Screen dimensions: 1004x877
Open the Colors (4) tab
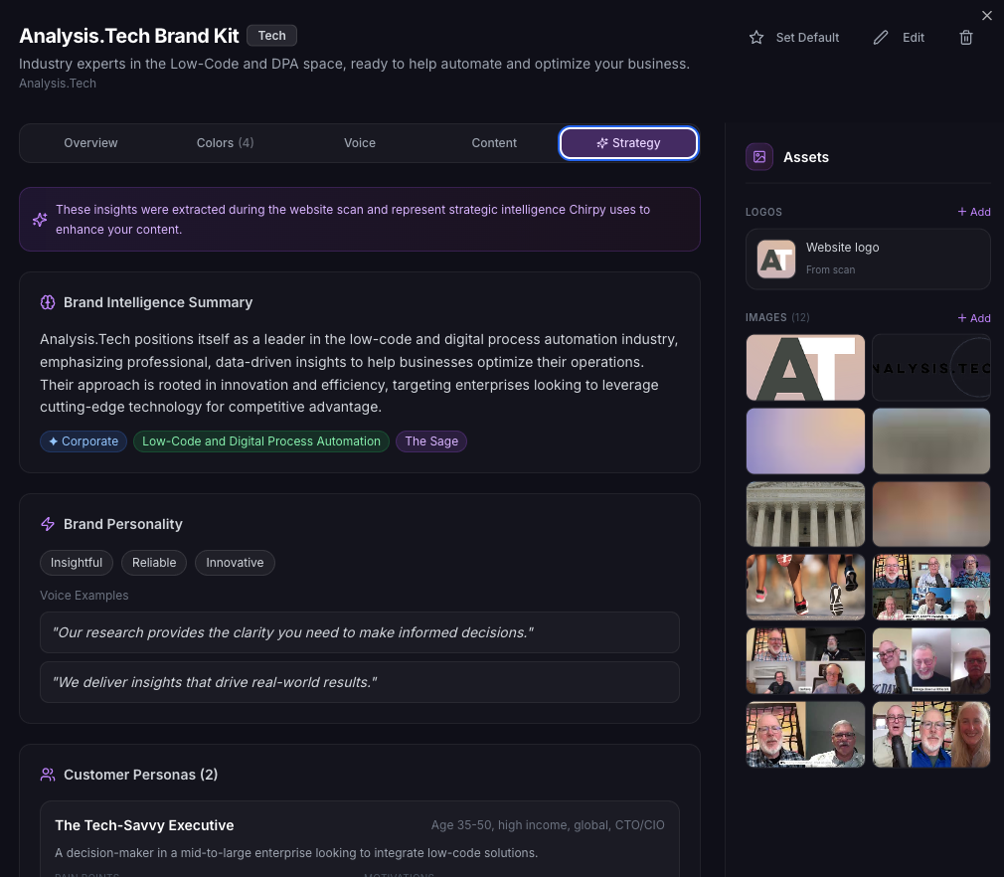pos(225,143)
